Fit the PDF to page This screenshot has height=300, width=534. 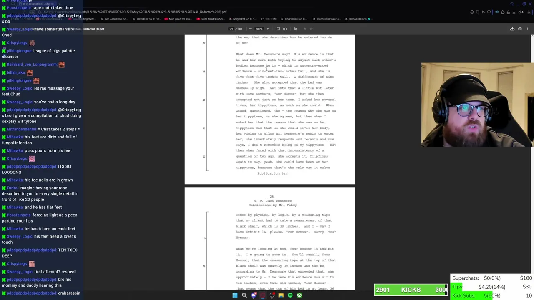coord(278,29)
